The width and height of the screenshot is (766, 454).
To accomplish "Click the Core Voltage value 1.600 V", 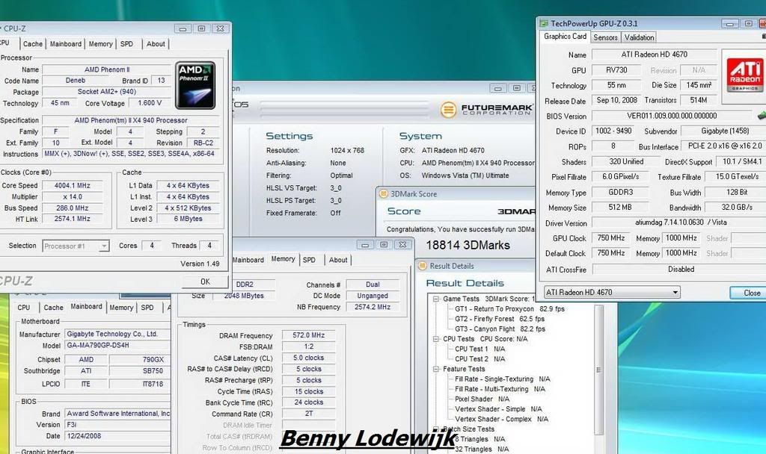I will [x=150, y=103].
